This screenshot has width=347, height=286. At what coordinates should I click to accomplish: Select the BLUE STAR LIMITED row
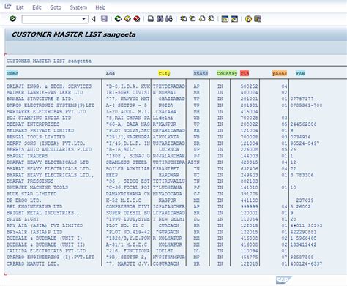click(176, 194)
